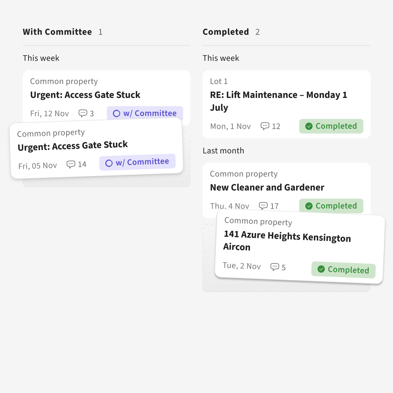Click the comment icon on Urgent: Access Gate Stuck
Image resolution: width=393 pixels, height=393 pixels.
(x=83, y=113)
